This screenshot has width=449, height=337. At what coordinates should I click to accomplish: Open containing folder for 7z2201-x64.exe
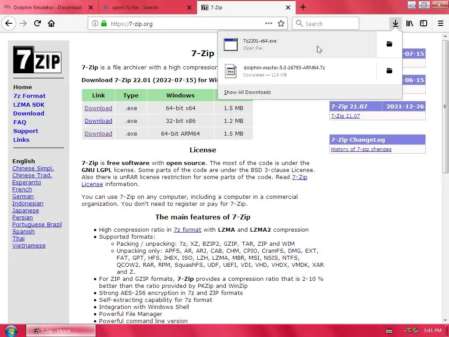(x=389, y=44)
